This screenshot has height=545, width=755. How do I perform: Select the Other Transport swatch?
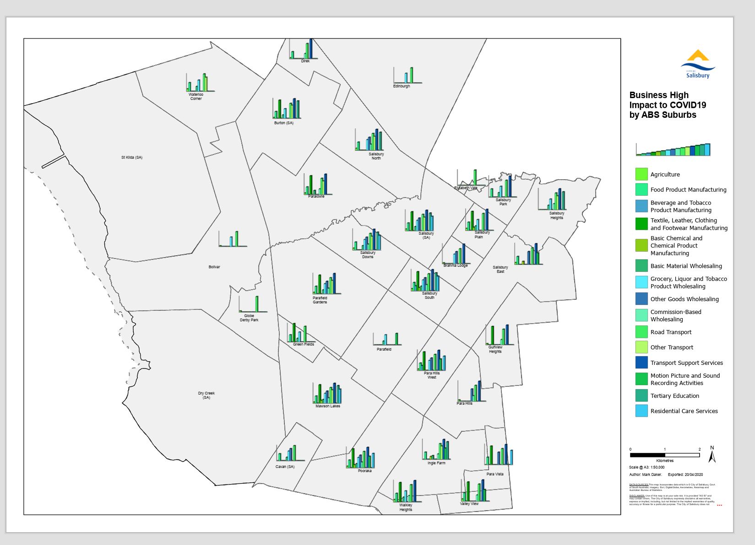[x=641, y=347]
